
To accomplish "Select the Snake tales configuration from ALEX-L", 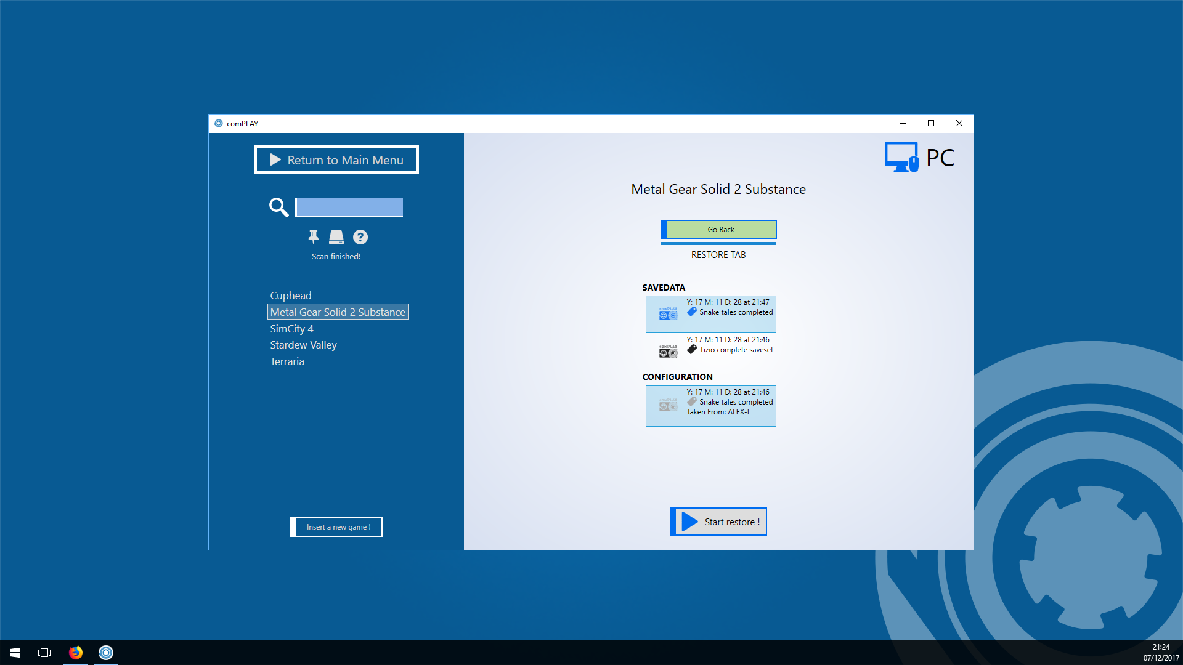I will pos(710,405).
